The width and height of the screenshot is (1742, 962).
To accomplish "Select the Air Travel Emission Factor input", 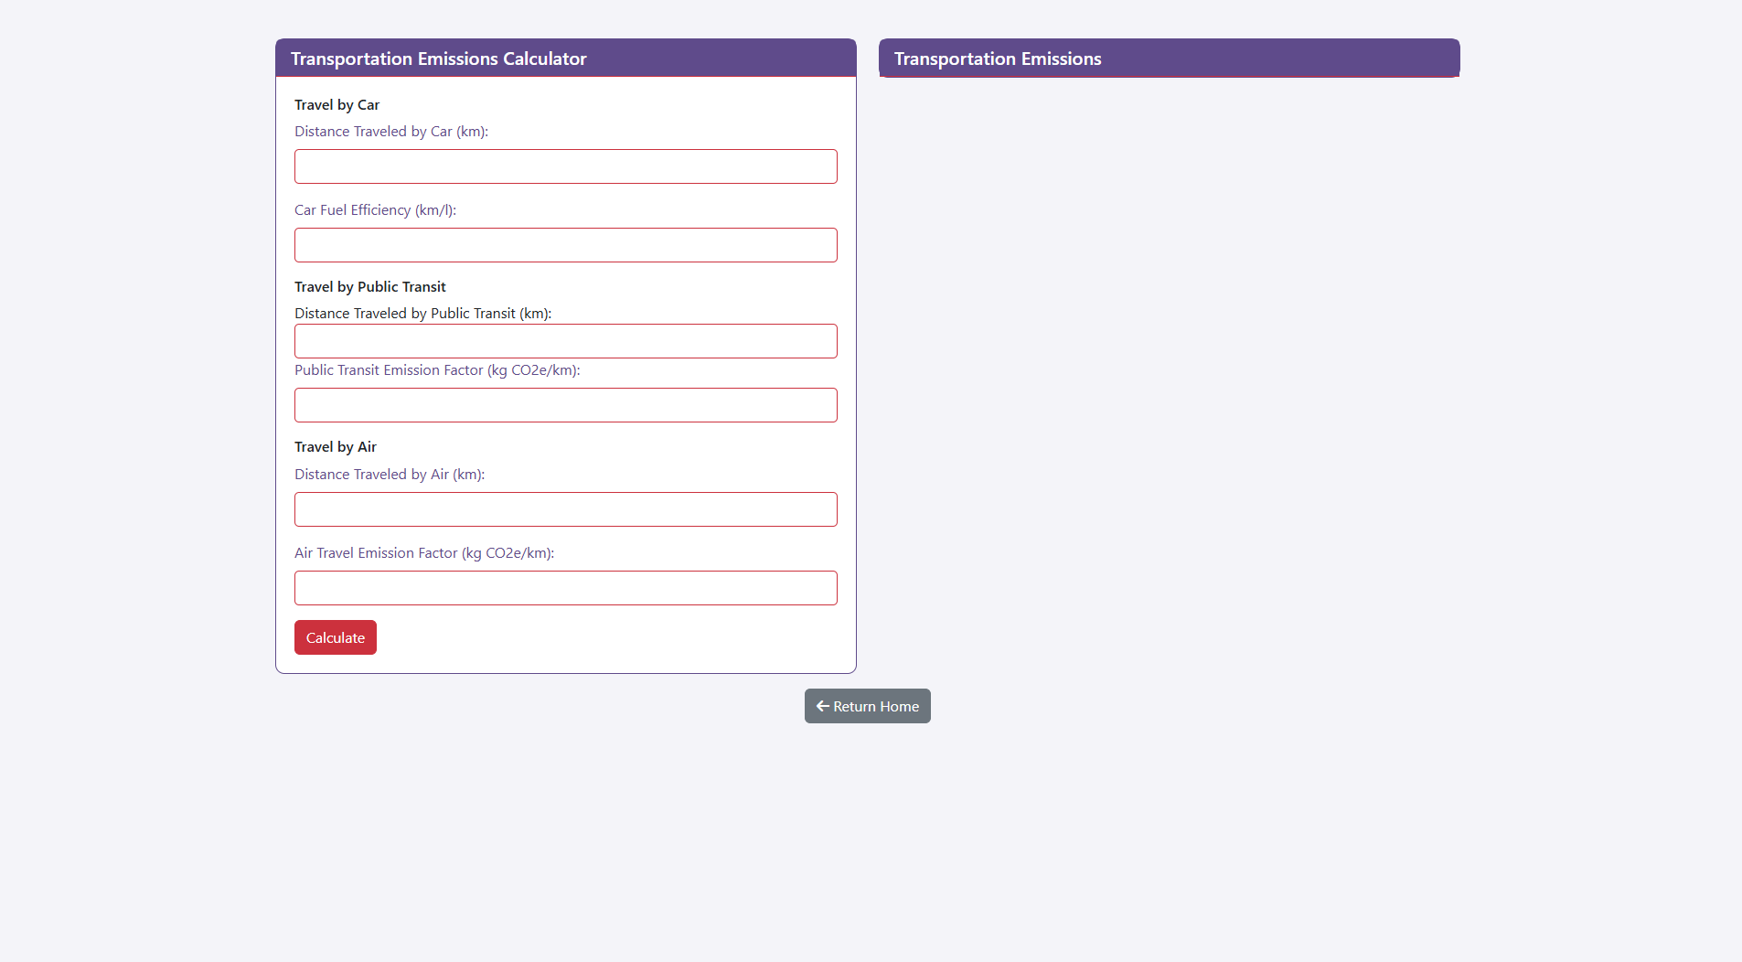I will coord(565,588).
